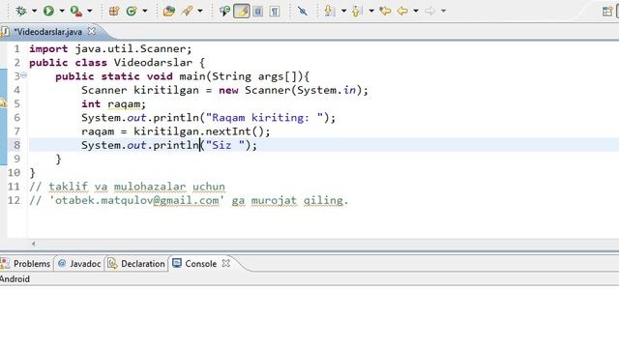This screenshot has height=348, width=619.
Task: Open the Previous Annotation dropdown arrow
Action: (371, 11)
